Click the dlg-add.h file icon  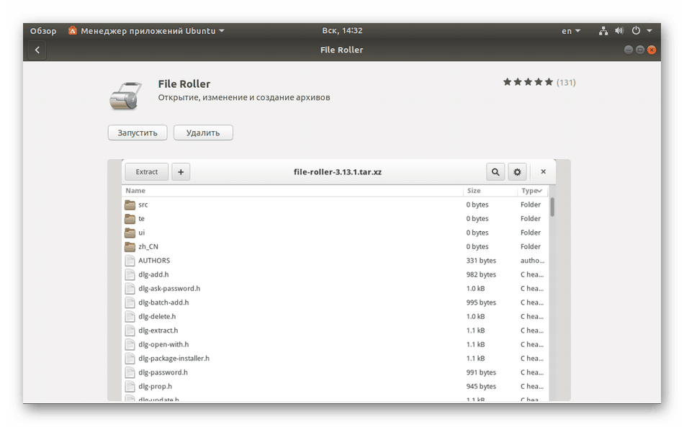pyautogui.click(x=130, y=274)
